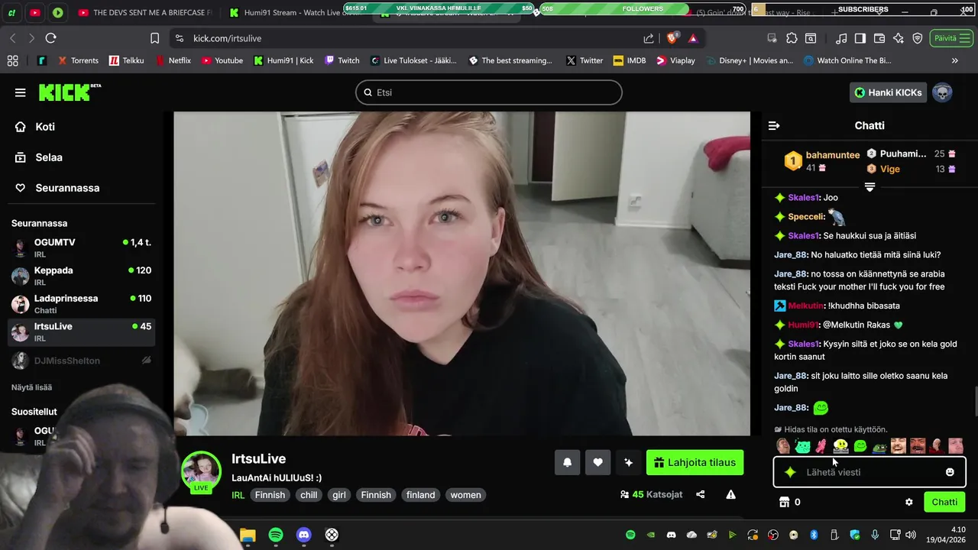Open the Brave Rewards triangle icon
Image resolution: width=978 pixels, height=550 pixels.
click(x=693, y=38)
